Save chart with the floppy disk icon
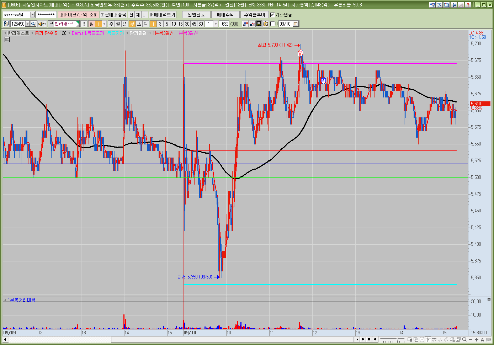This screenshot has width=494, height=345. click(259, 24)
